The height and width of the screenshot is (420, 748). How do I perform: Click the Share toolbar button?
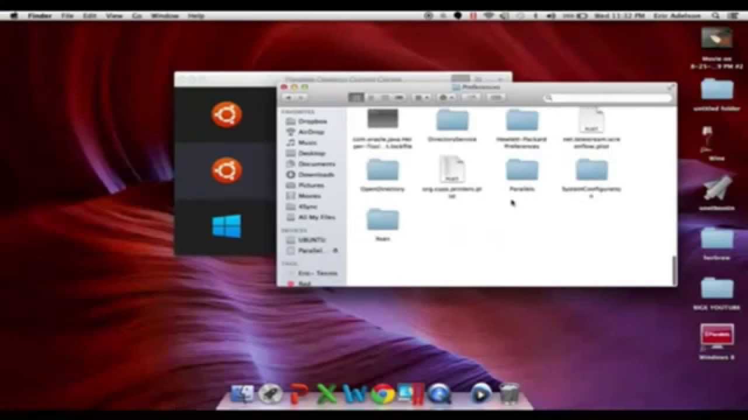tap(470, 97)
